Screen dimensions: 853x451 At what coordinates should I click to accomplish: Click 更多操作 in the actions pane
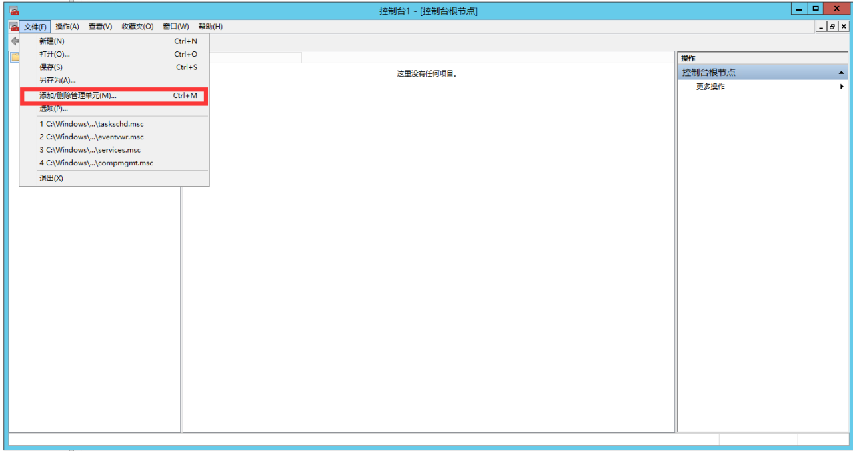pos(710,87)
